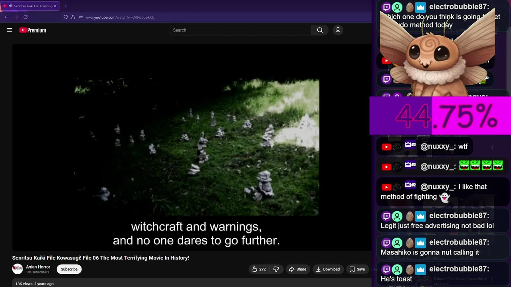This screenshot has width=511, height=287.
Task: Dislike the video with thumbs down
Action: (x=276, y=269)
